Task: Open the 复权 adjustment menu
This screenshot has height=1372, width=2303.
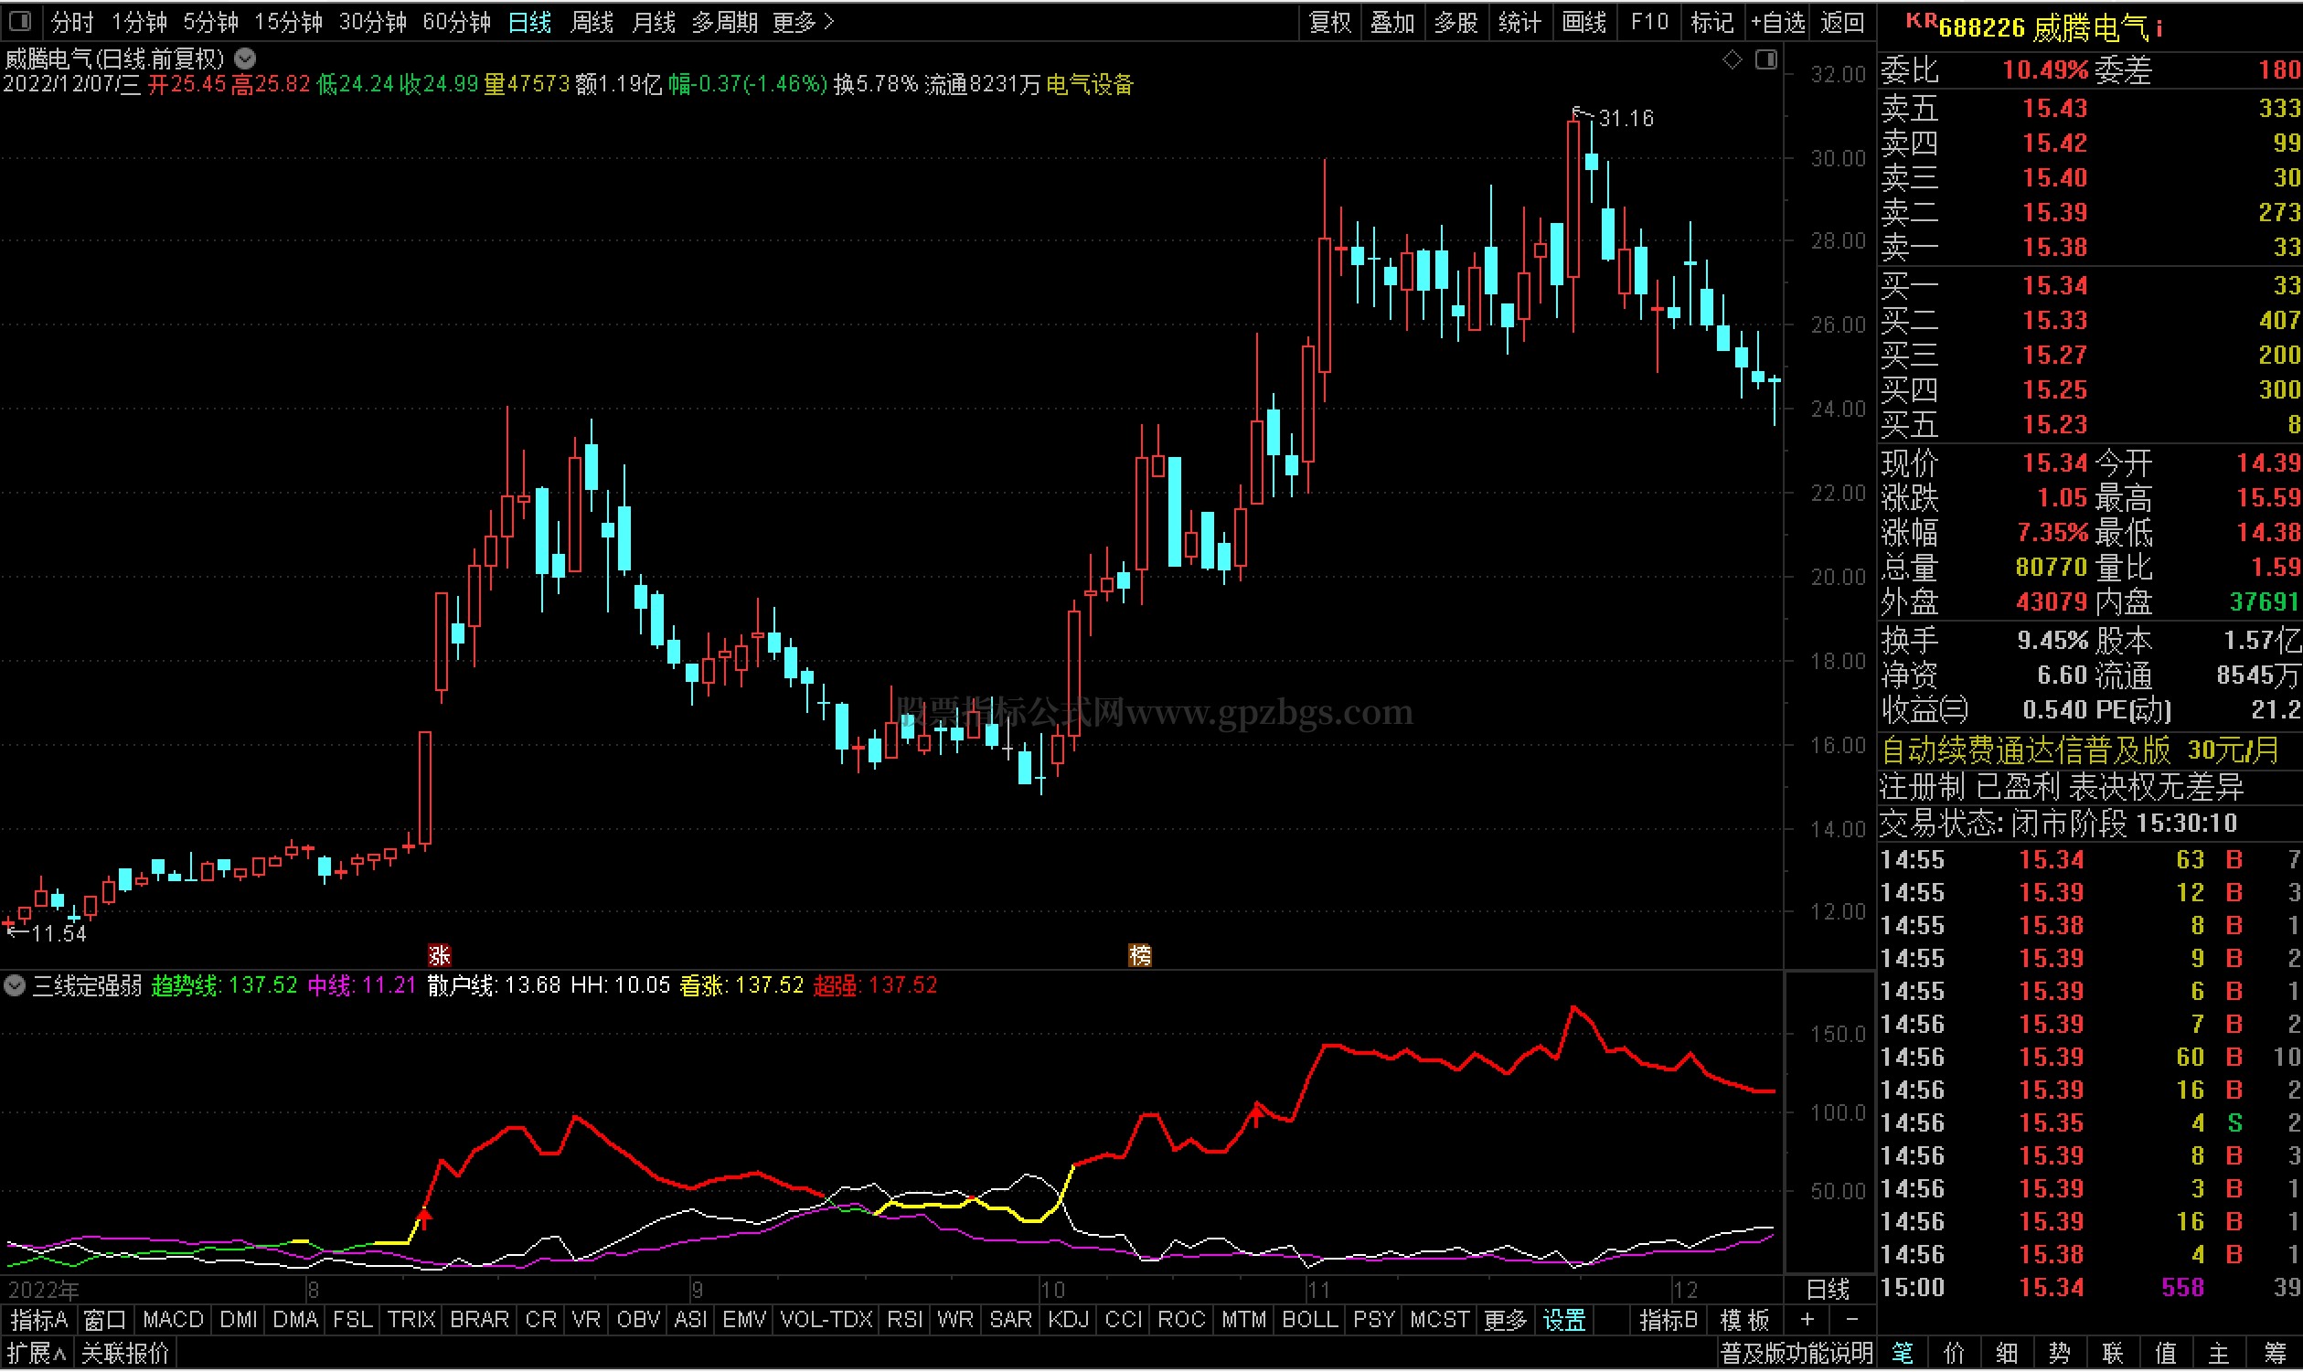Action: tap(1330, 22)
